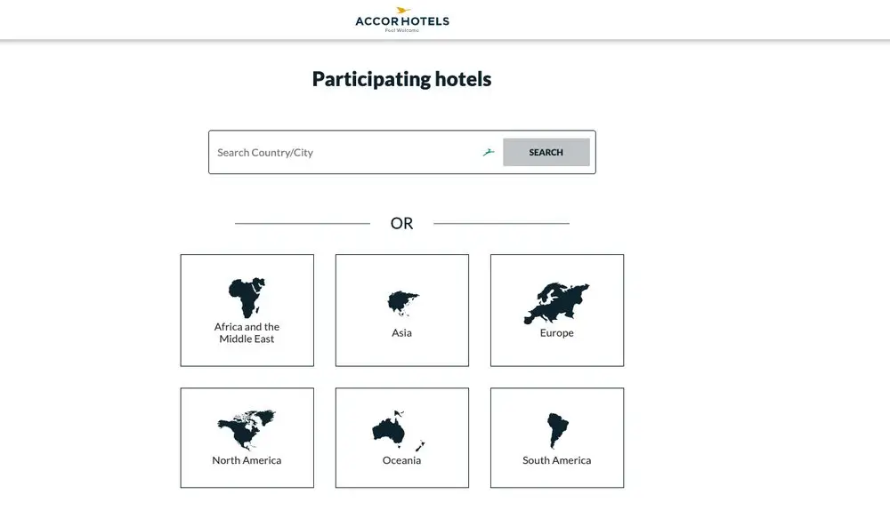This screenshot has height=510, width=890.
Task: Open the ACCORHOTELS wordmark home link
Action: coord(402,21)
